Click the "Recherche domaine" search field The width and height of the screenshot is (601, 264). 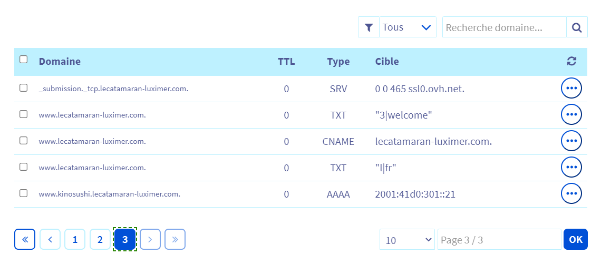(x=504, y=27)
